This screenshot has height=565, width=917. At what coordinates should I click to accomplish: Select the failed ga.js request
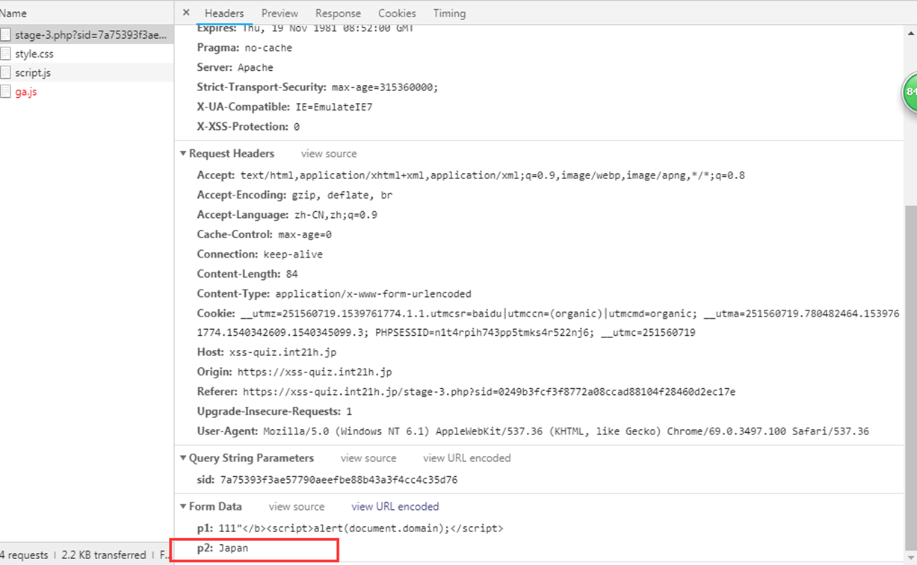tap(87, 92)
